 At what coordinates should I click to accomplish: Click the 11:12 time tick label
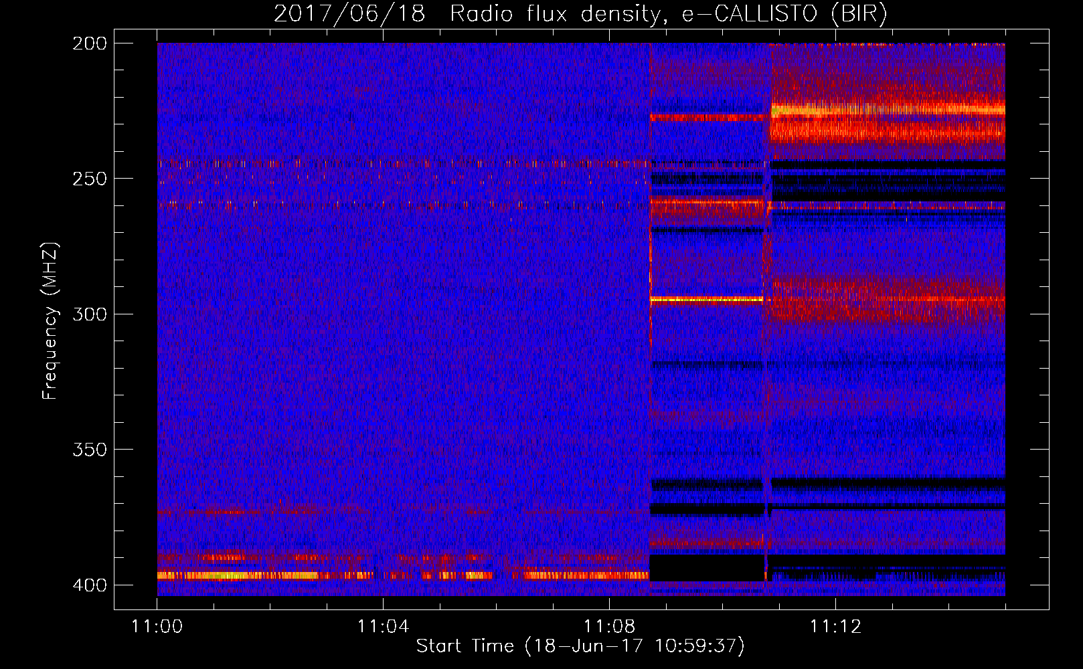click(x=835, y=626)
